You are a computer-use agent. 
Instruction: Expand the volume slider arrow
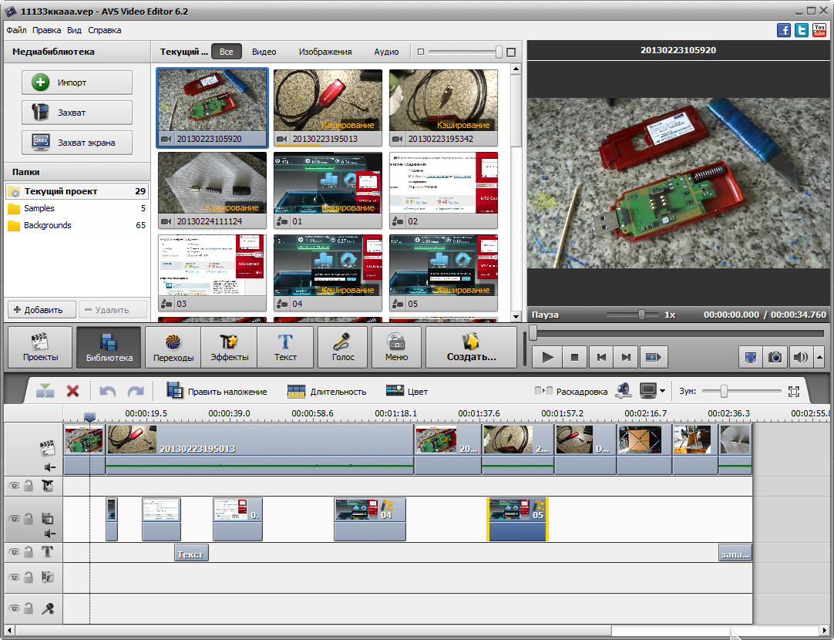819,357
